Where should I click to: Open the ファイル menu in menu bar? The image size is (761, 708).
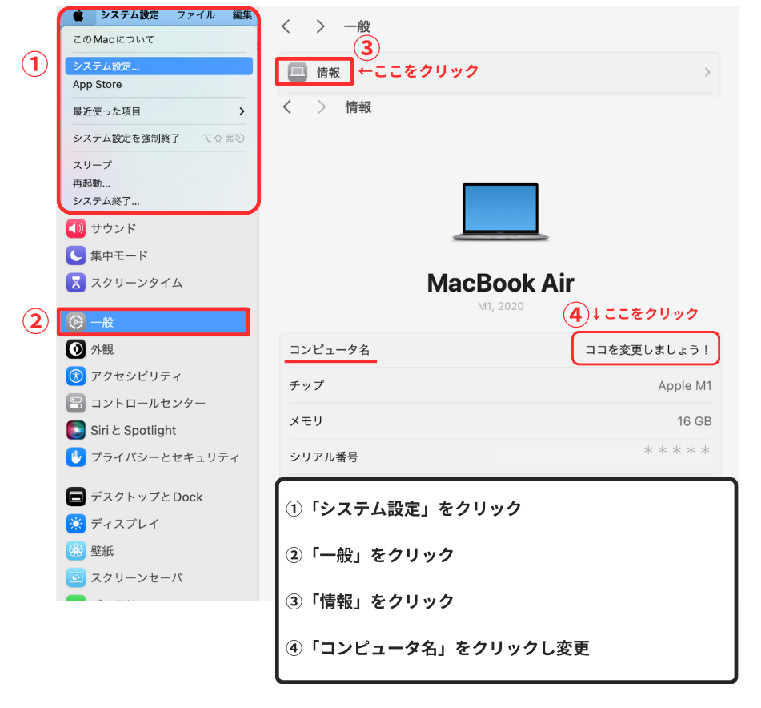195,15
